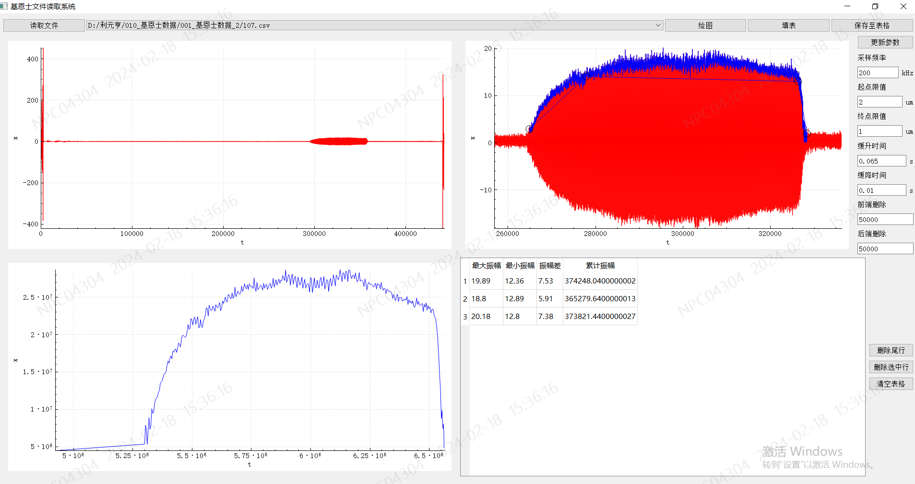Select the 最大振幅 column header
Image resolution: width=915 pixels, height=484 pixels.
[x=486, y=266]
